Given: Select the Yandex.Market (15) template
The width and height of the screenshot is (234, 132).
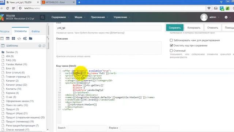Looking at the screenshot, I should point(16,65).
